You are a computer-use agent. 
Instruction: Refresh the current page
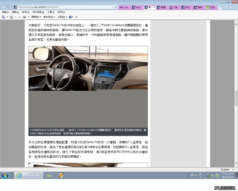click(116, 7)
